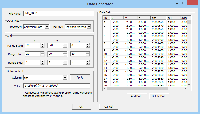Image resolution: width=200 pixels, height=114 pixels.
Task: Cancel the Data Generator dialog
Action: (109, 107)
